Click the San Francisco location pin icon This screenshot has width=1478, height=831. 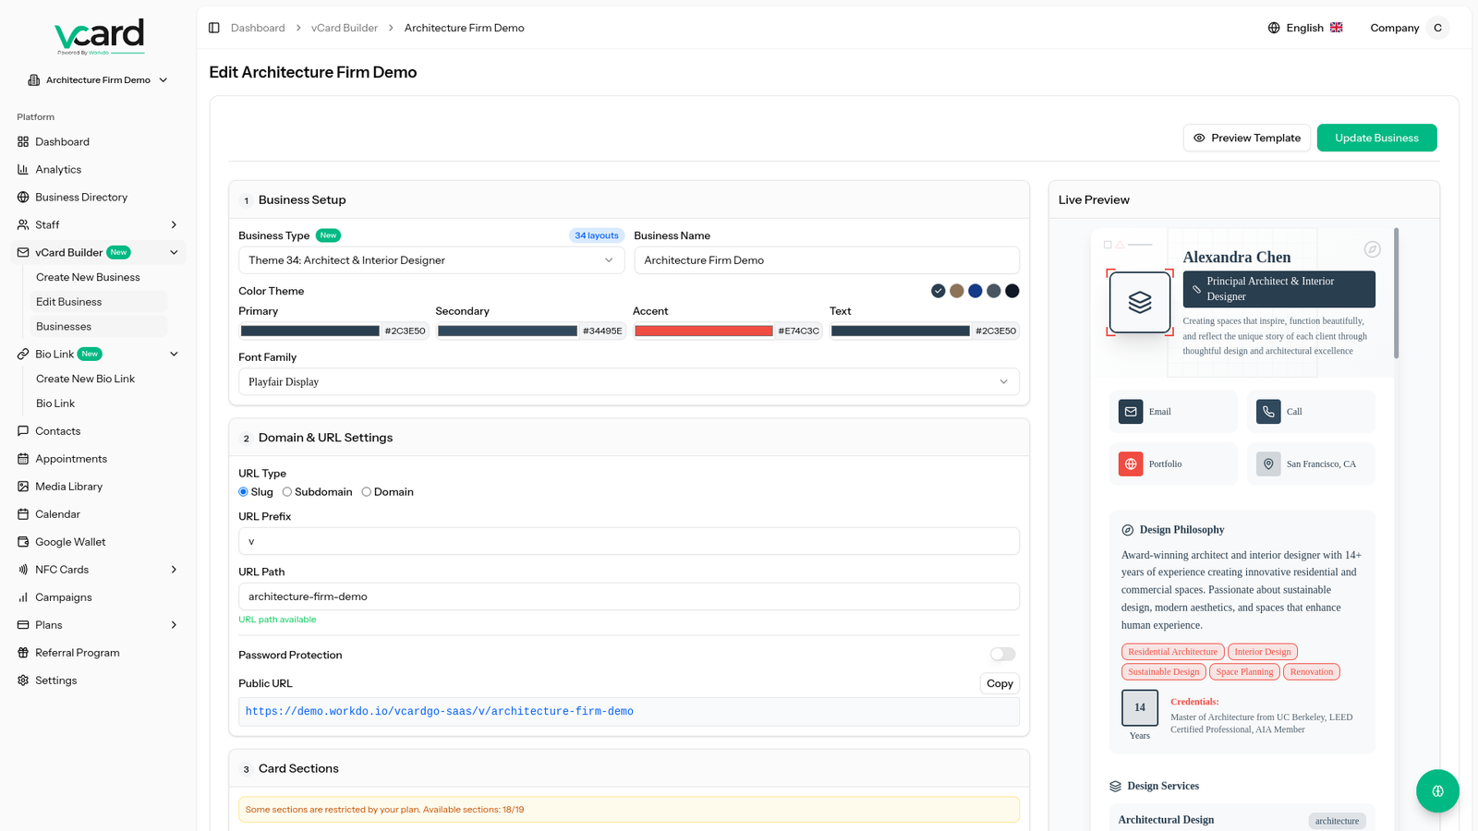click(1268, 464)
